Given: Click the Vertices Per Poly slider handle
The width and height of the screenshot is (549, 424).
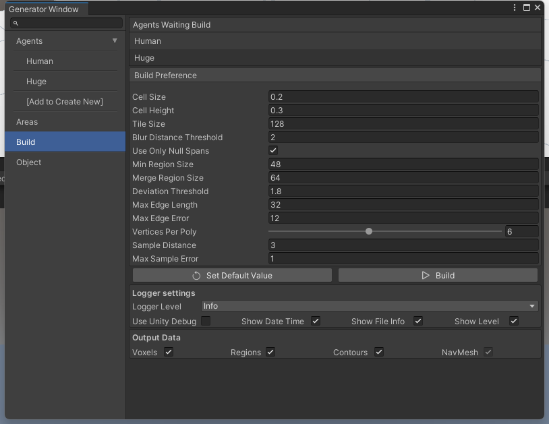Looking at the screenshot, I should (369, 231).
